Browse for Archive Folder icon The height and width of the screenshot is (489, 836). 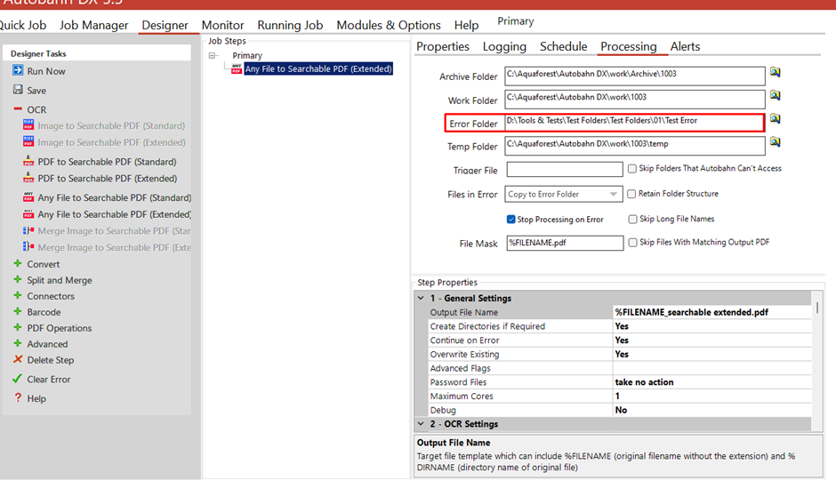[776, 72]
